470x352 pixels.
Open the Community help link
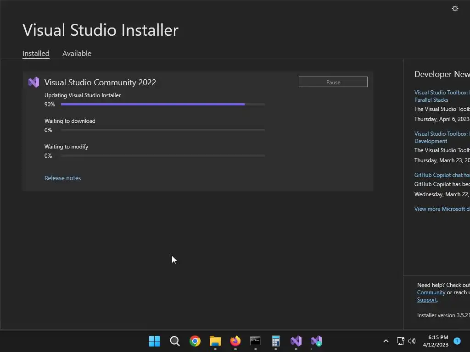(431, 292)
